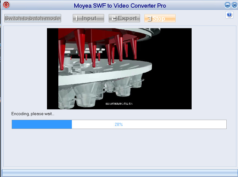Minimize the converter window
The image size is (238, 177).
(x=228, y=5)
